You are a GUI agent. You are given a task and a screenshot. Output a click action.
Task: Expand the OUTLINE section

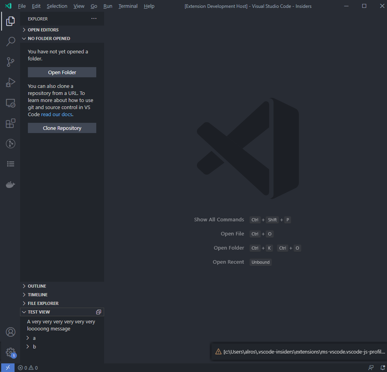(37, 286)
